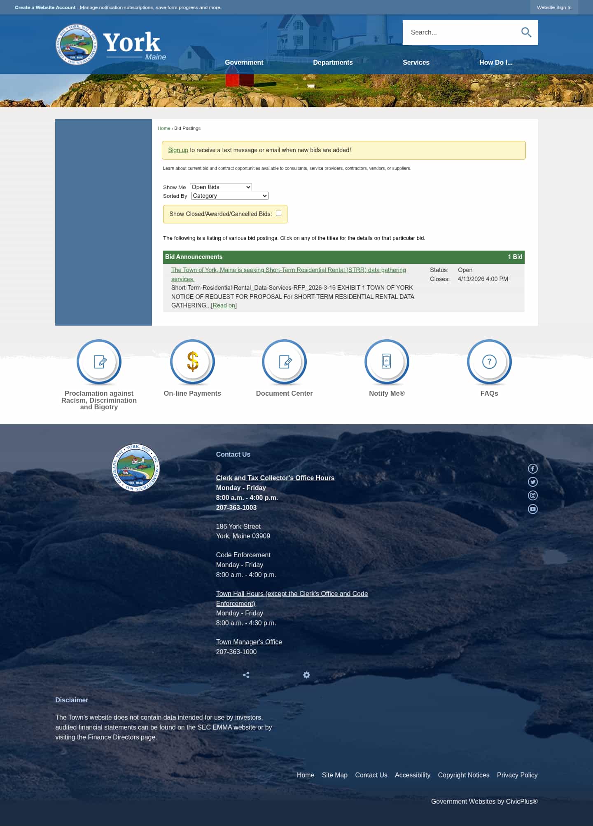The image size is (593, 826).
Task: Visit the YouTube channel icon
Action: pos(533,509)
